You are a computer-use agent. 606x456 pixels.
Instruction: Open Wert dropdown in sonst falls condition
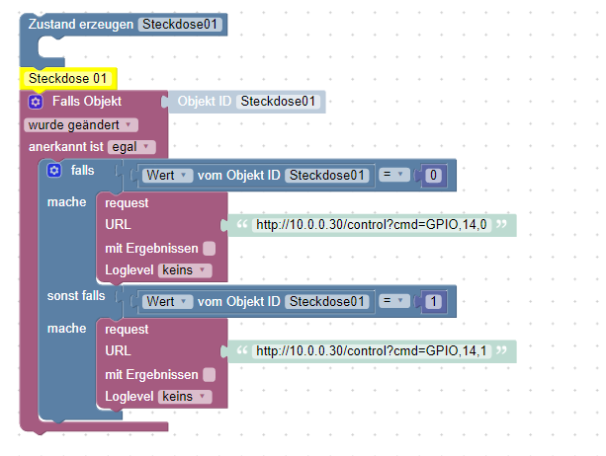(167, 301)
